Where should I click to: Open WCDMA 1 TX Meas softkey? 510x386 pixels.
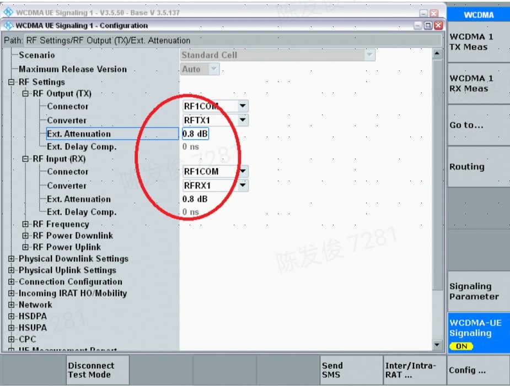(x=479, y=42)
